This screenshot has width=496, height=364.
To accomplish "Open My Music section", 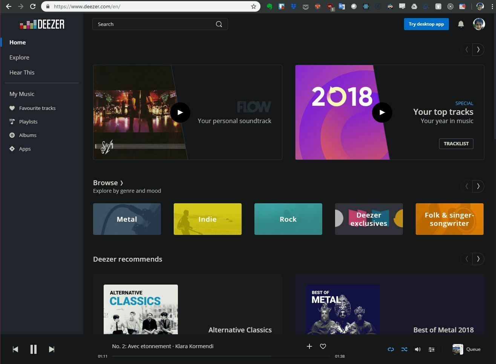I will pyautogui.click(x=22, y=94).
